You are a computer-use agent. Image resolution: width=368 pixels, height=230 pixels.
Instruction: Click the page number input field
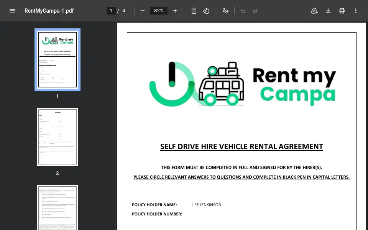[111, 11]
